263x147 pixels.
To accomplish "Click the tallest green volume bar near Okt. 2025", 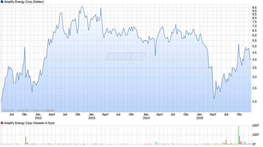I will tap(238, 135).
